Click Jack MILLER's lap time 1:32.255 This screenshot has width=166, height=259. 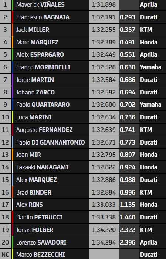104,30
